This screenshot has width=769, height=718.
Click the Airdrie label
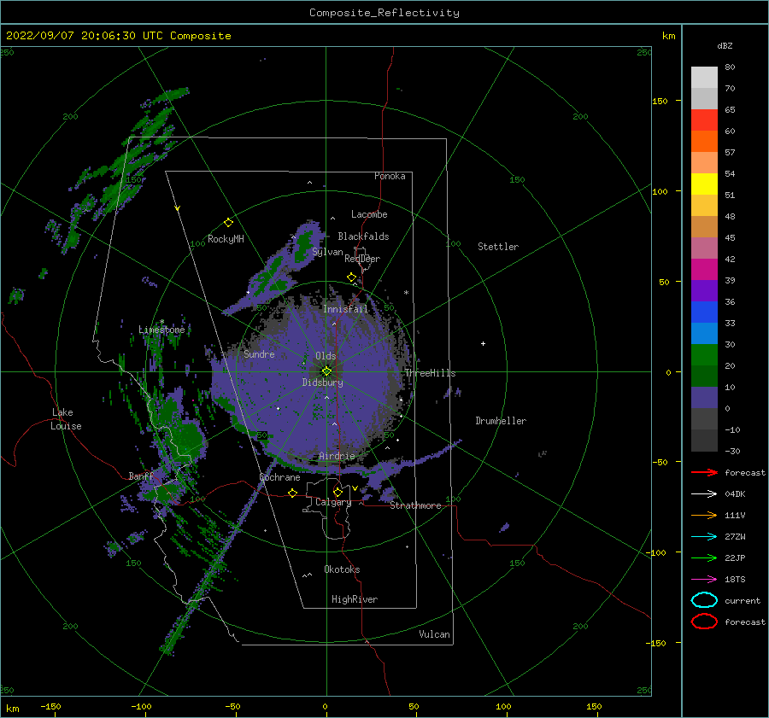(x=337, y=456)
